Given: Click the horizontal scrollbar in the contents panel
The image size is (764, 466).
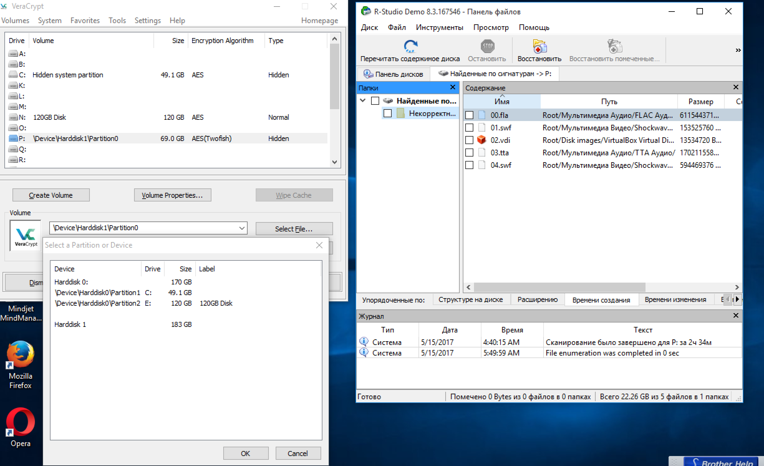Looking at the screenshot, I should [559, 287].
